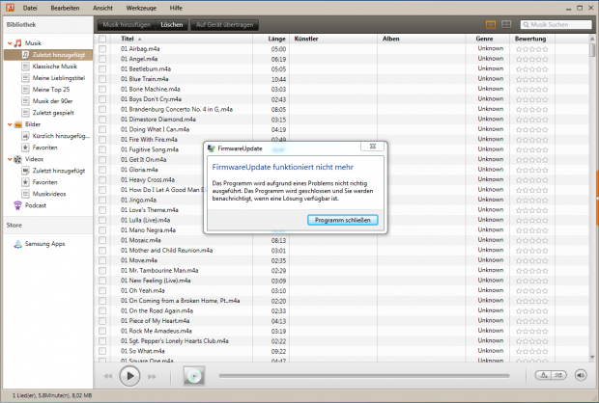Click the album art disc icon

(x=194, y=375)
